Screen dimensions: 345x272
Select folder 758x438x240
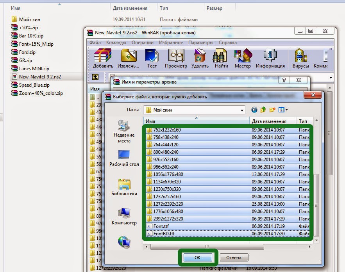227,137
